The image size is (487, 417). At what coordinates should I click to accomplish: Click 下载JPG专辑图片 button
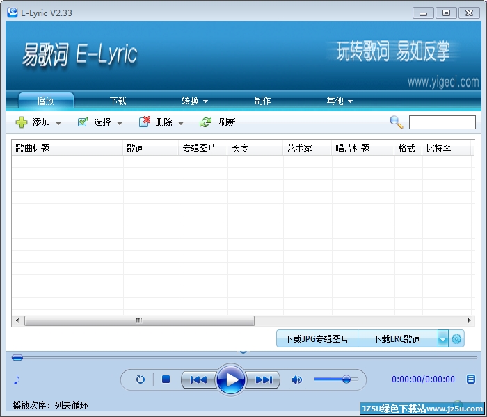[x=317, y=339]
